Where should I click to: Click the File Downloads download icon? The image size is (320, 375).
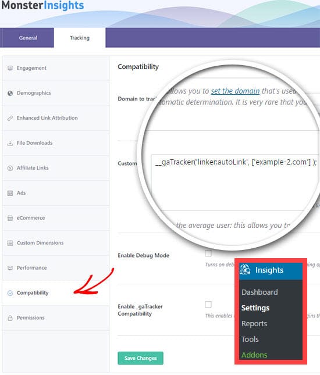(10, 143)
